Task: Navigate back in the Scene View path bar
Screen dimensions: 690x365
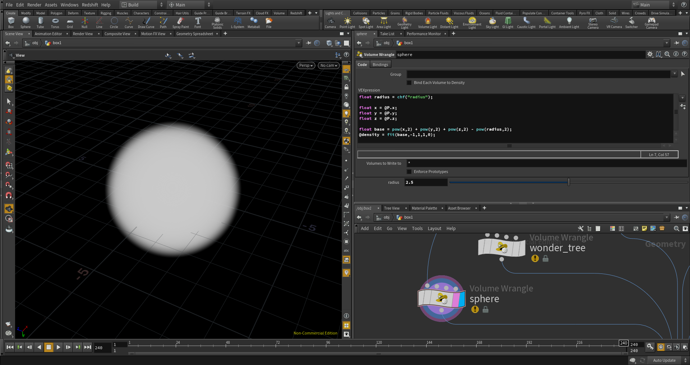Action: coord(8,43)
